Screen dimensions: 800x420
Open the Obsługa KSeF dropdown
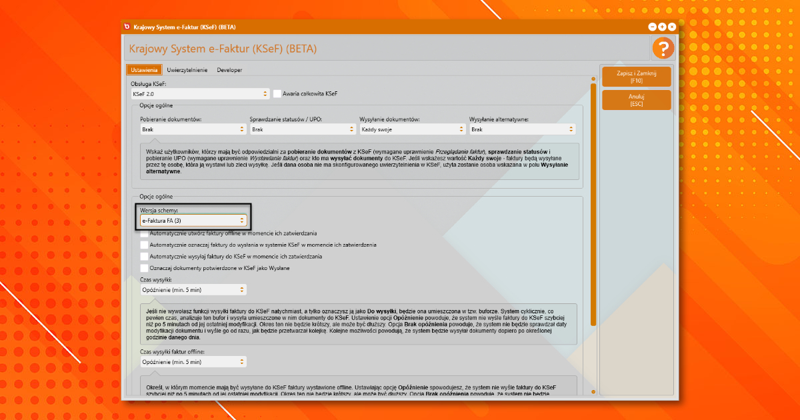click(x=200, y=94)
